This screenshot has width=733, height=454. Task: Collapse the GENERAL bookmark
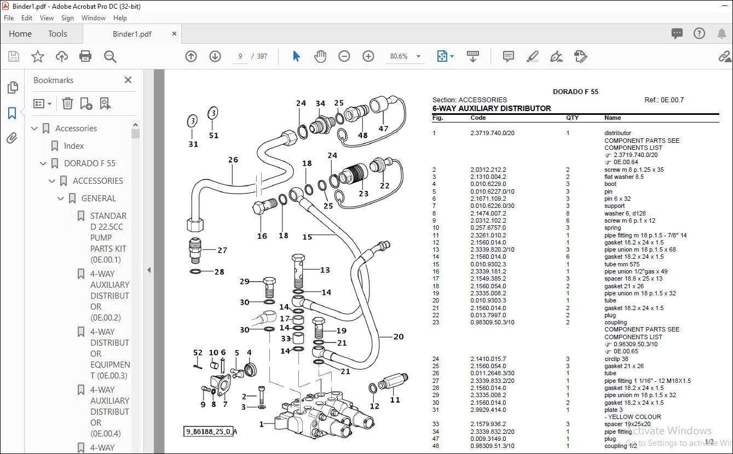point(61,199)
